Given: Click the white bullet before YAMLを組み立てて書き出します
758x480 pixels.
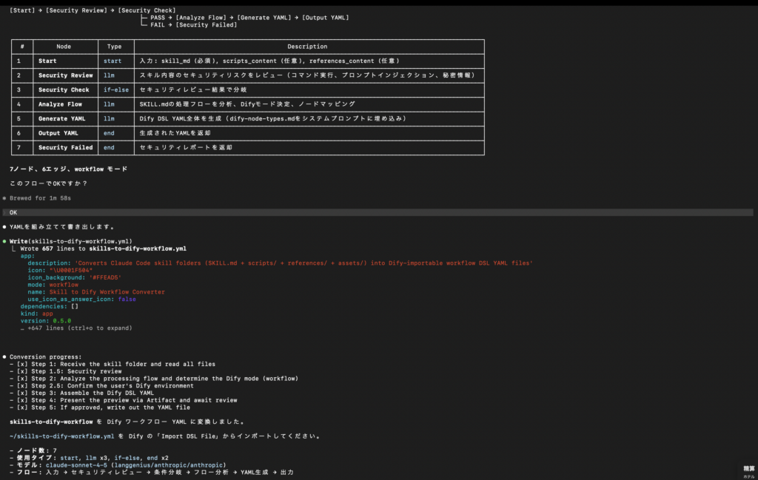Looking at the screenshot, I should pos(4,226).
